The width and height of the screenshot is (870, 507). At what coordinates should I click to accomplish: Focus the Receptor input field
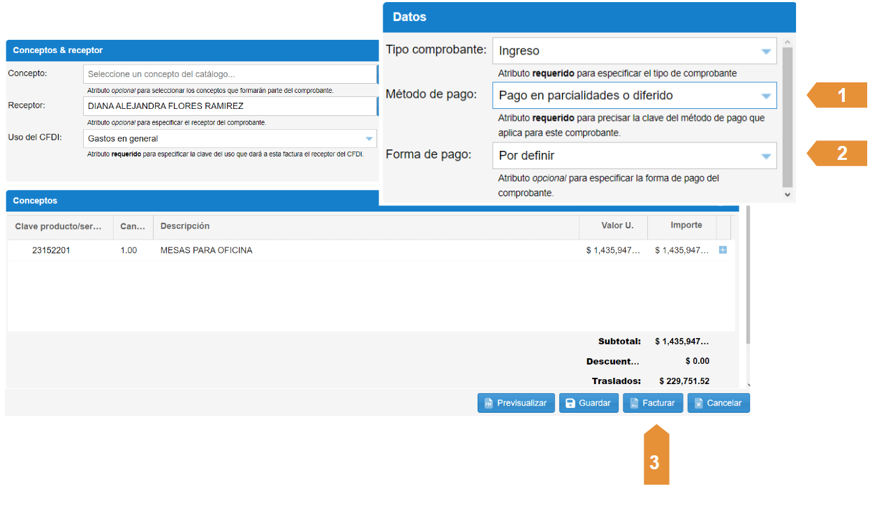[229, 106]
